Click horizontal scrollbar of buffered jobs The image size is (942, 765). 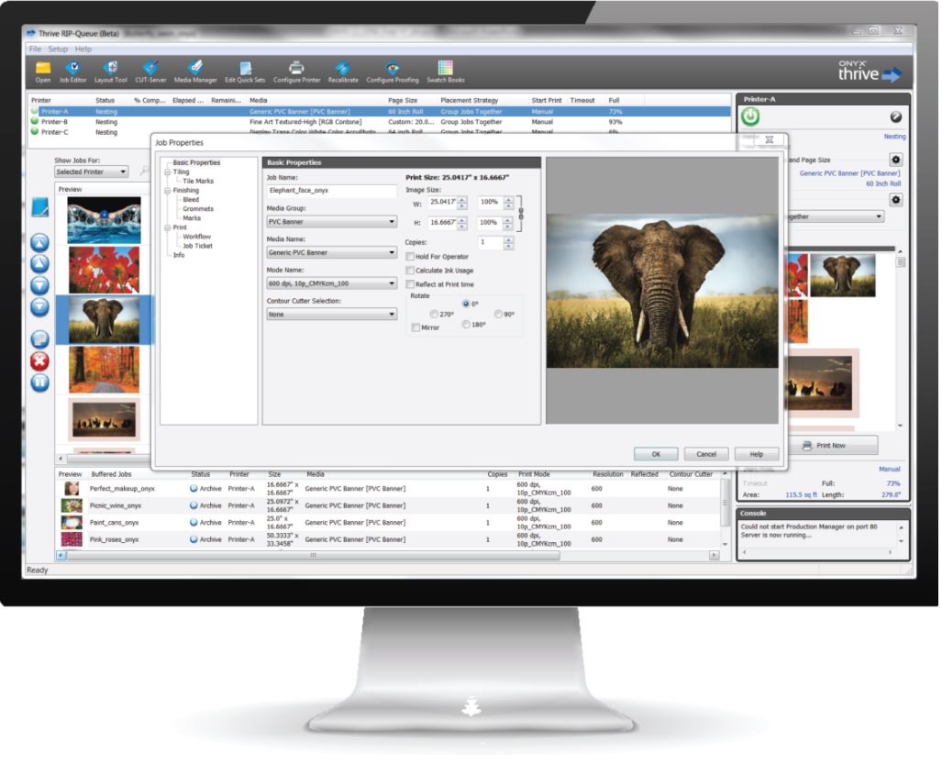tap(313, 556)
